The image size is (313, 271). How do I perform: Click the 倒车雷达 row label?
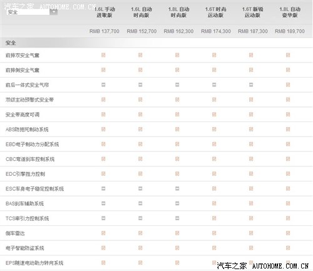(15, 233)
